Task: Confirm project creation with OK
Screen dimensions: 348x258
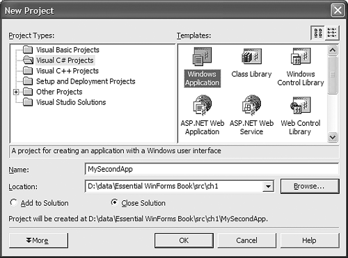Action: [x=184, y=241]
